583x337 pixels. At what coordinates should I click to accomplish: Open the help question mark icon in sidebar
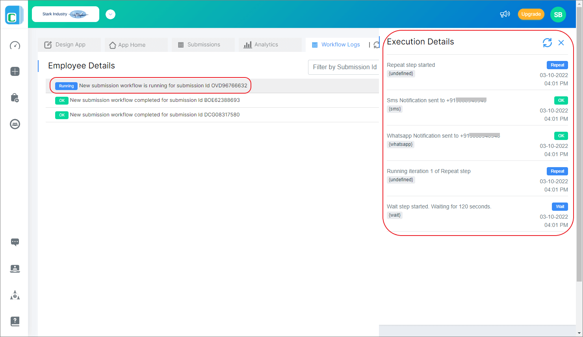[x=15, y=321]
